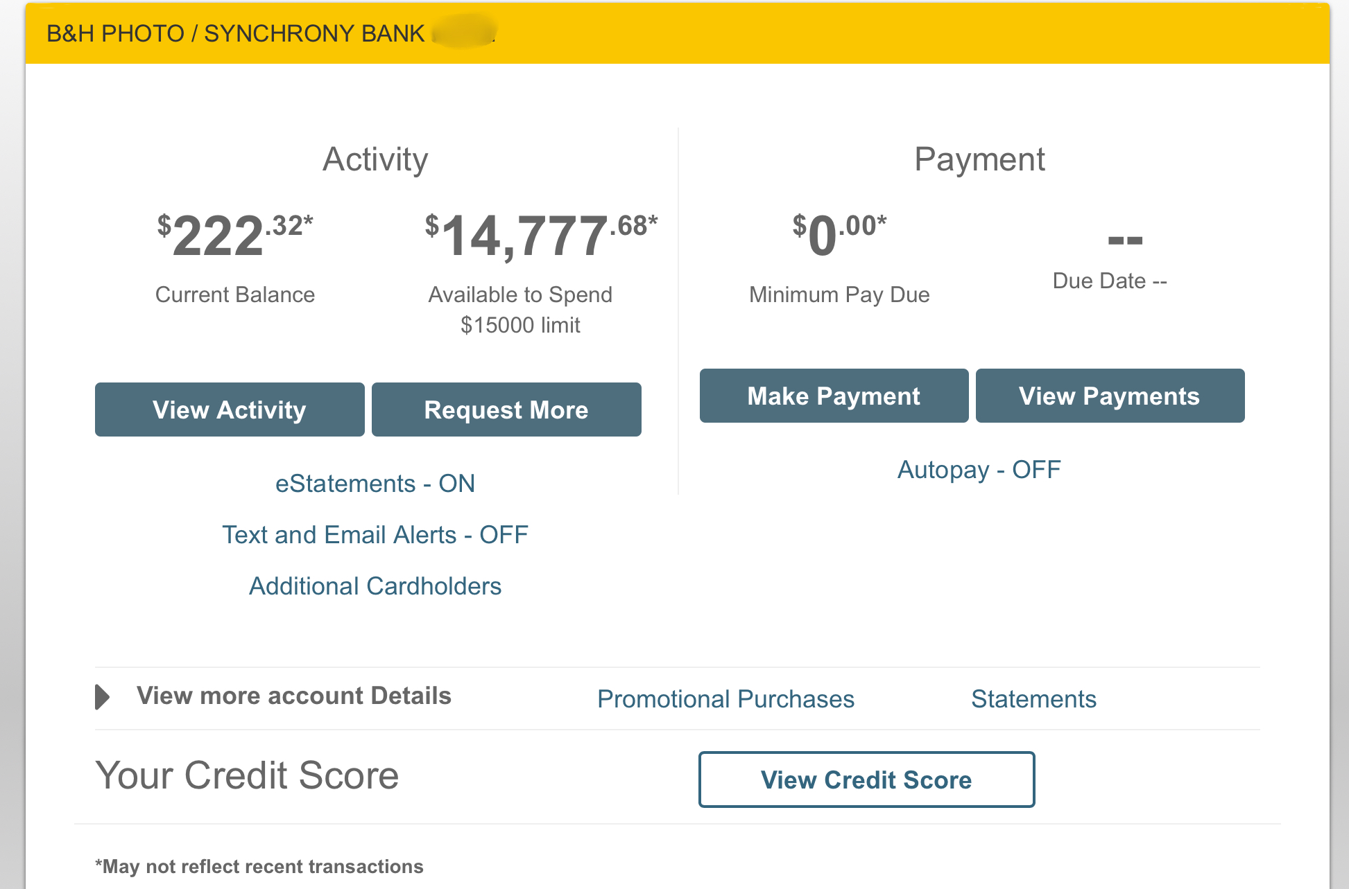
Task: Open Promotional Purchases tab link
Action: tap(725, 699)
